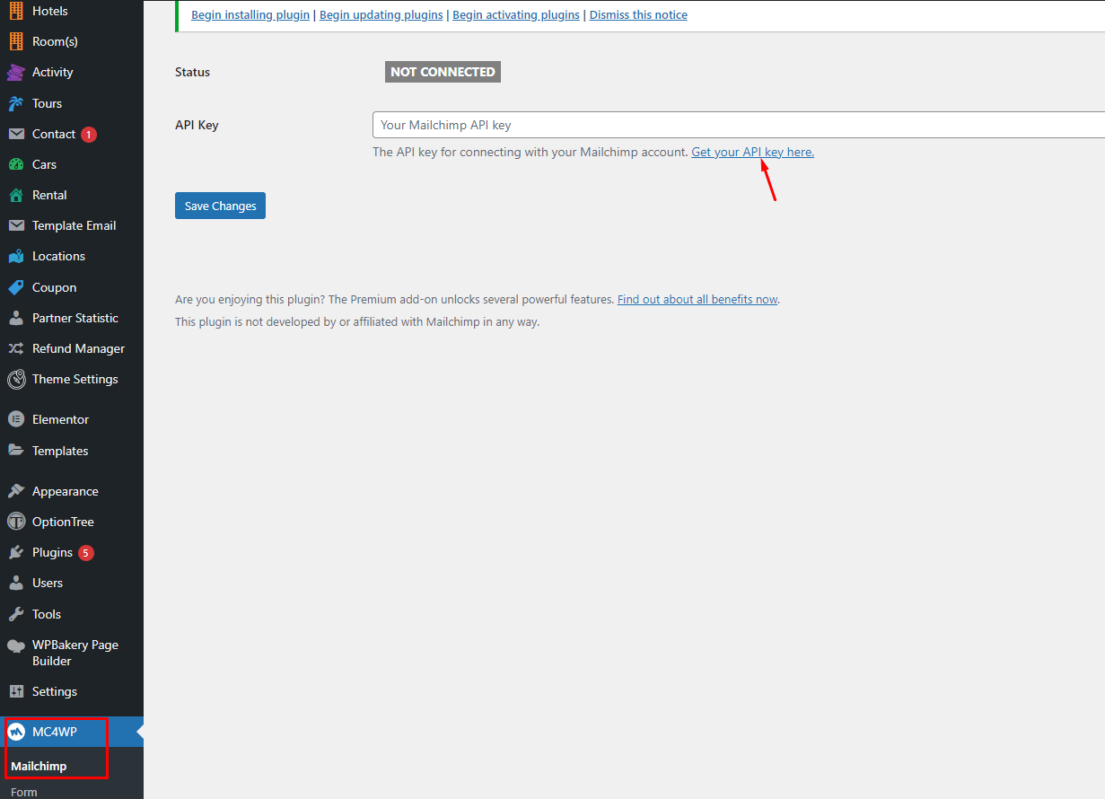Select the Mailchimp submenu item
The width and height of the screenshot is (1105, 799).
tap(39, 766)
